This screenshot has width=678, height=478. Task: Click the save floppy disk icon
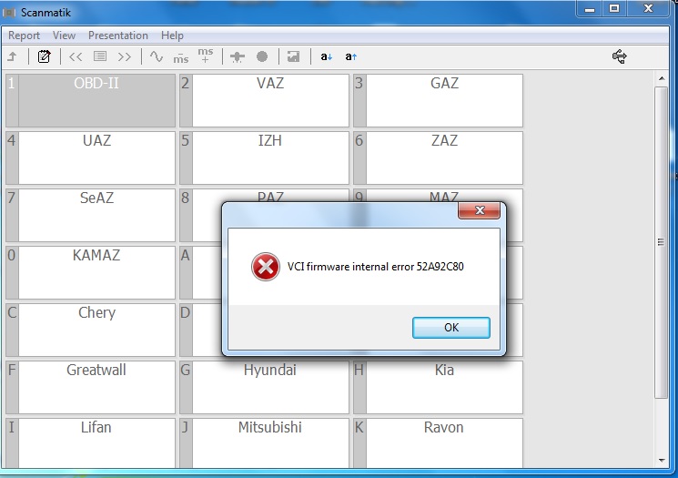click(x=293, y=56)
